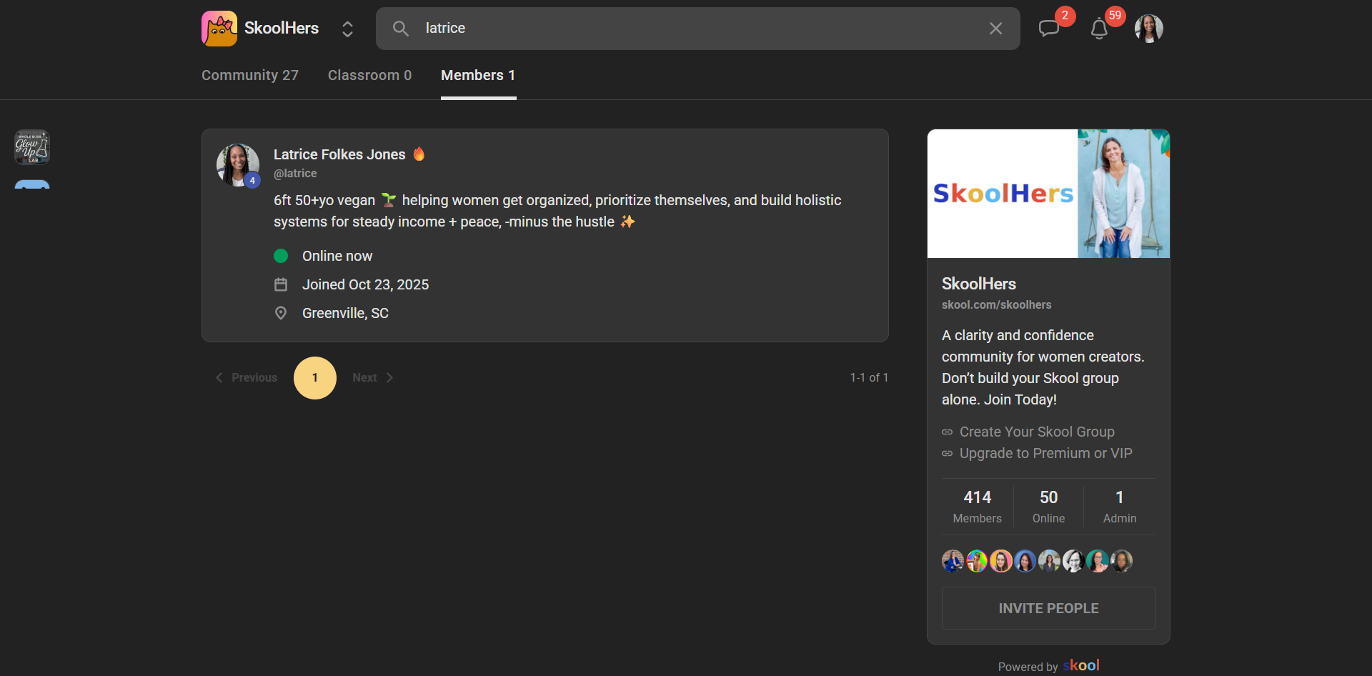Open your profile avatar menu
1372x676 pixels.
[1148, 29]
